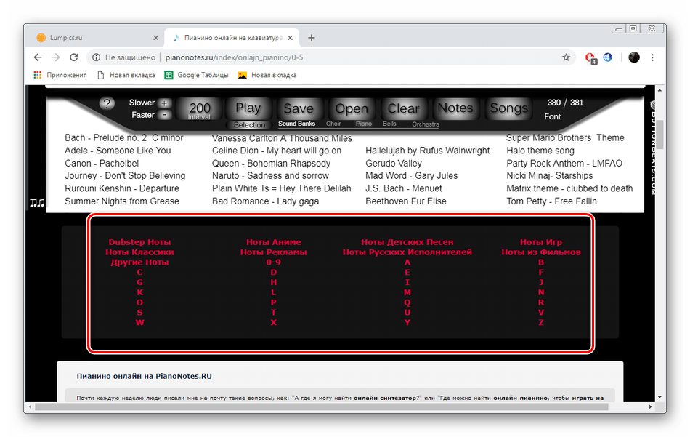Open Другие Ноты category
690x437 pixels.
(x=139, y=262)
